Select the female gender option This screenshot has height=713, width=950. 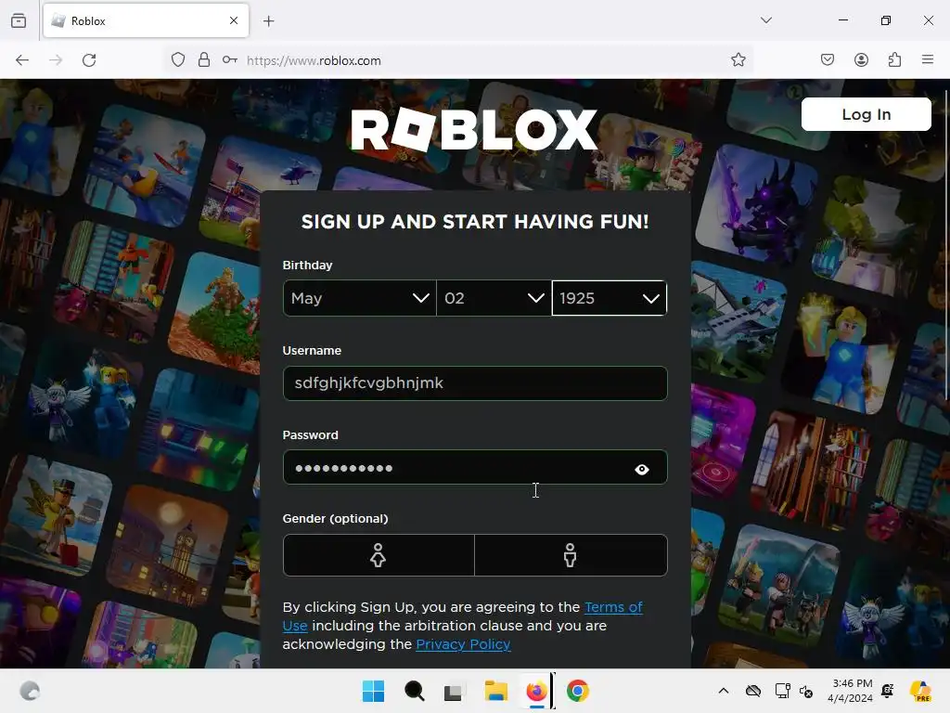point(379,555)
